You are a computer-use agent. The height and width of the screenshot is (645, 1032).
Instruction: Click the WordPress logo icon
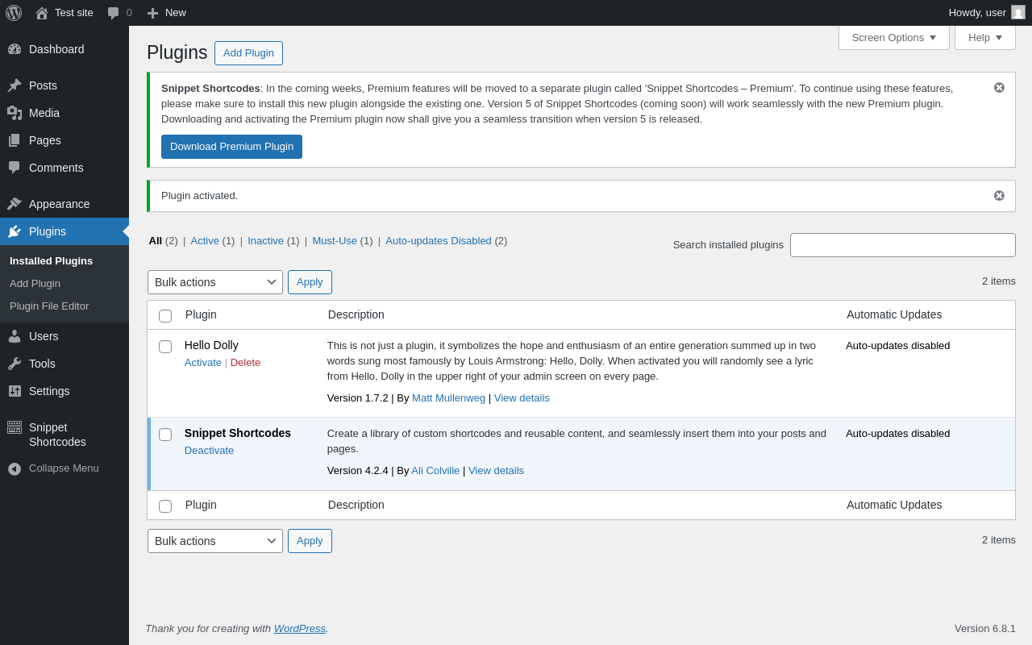click(x=14, y=13)
